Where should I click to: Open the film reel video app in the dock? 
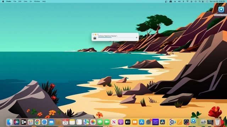point(172,122)
